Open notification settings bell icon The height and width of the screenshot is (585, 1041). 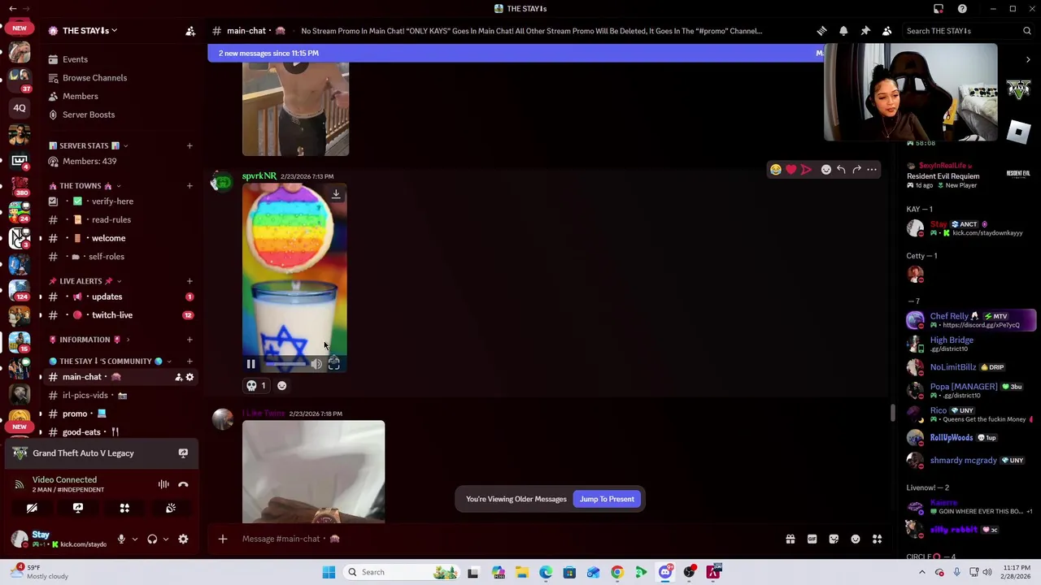tap(843, 31)
